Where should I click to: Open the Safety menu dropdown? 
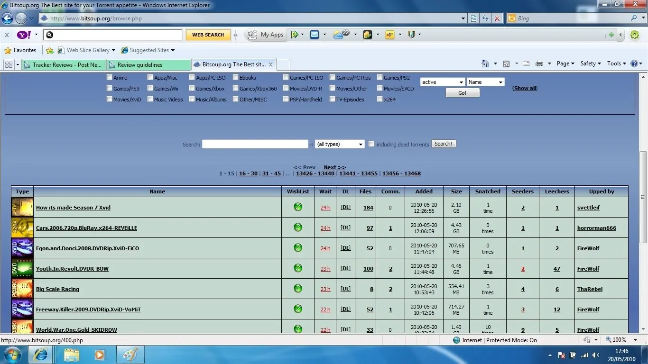click(591, 64)
